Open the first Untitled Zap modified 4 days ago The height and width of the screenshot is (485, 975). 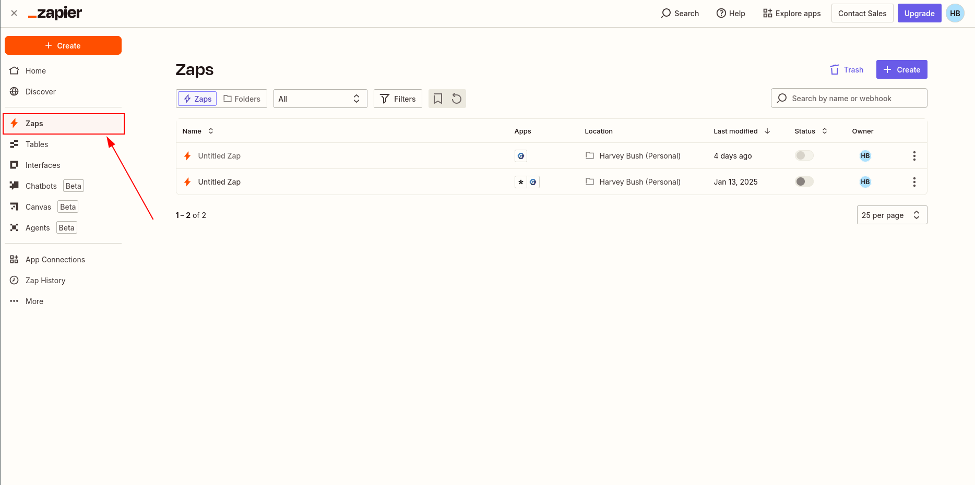click(219, 156)
